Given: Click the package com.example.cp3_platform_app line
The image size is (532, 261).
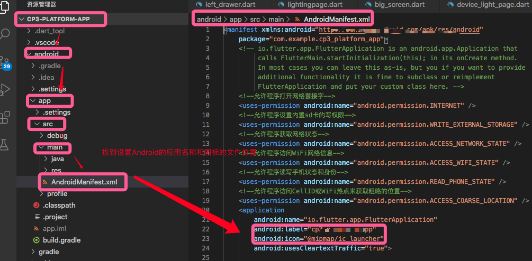Looking at the screenshot, I should click(x=313, y=39).
